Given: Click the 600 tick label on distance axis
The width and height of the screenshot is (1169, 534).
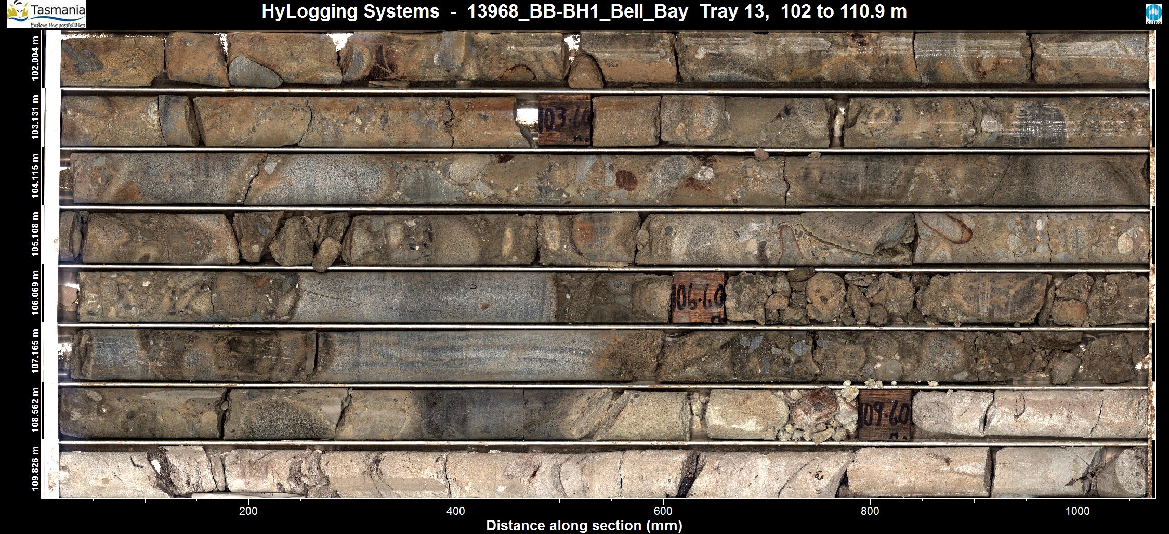Looking at the screenshot, I should 663,511.
